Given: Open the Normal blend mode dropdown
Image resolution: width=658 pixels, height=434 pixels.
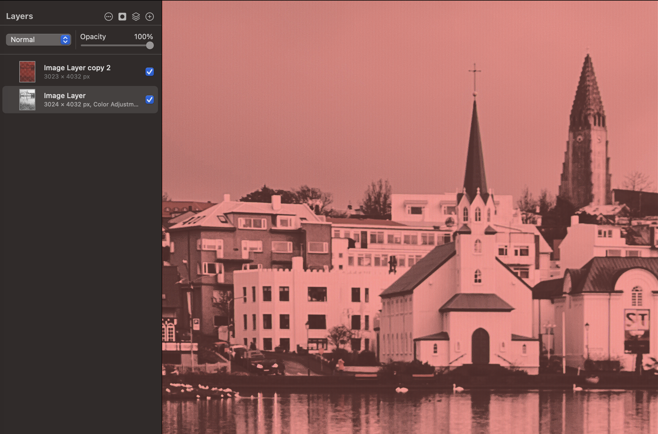Looking at the screenshot, I should (x=38, y=39).
